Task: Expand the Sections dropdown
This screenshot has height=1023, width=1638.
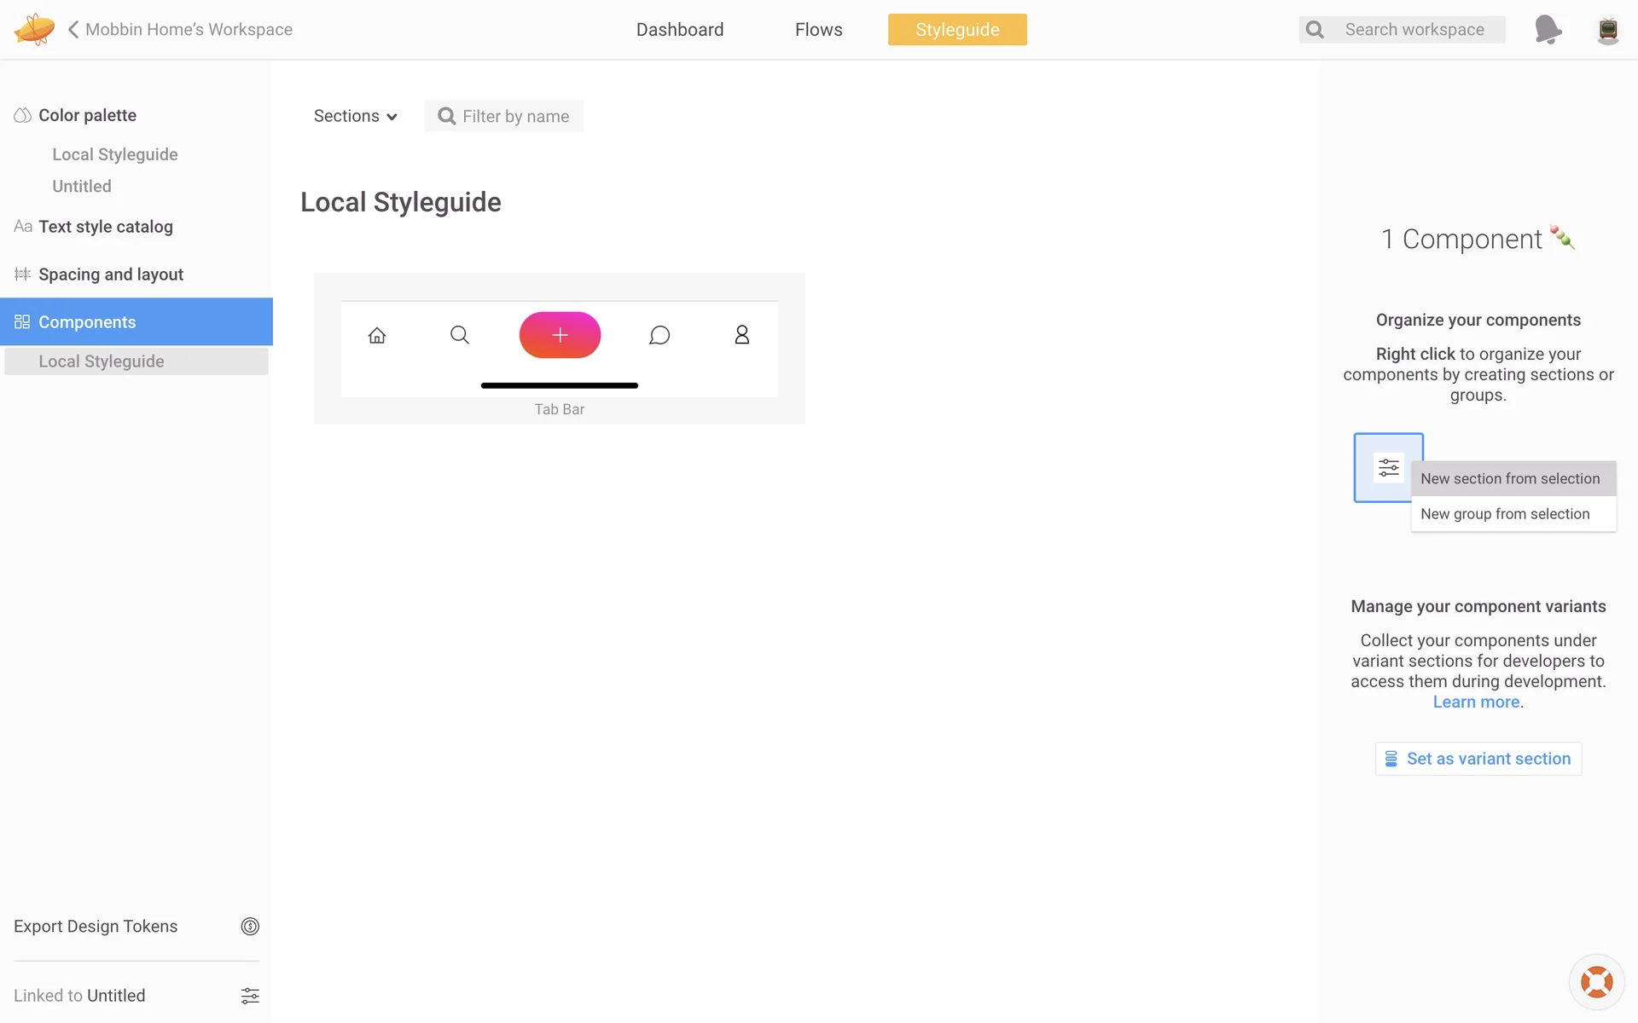Action: click(356, 116)
